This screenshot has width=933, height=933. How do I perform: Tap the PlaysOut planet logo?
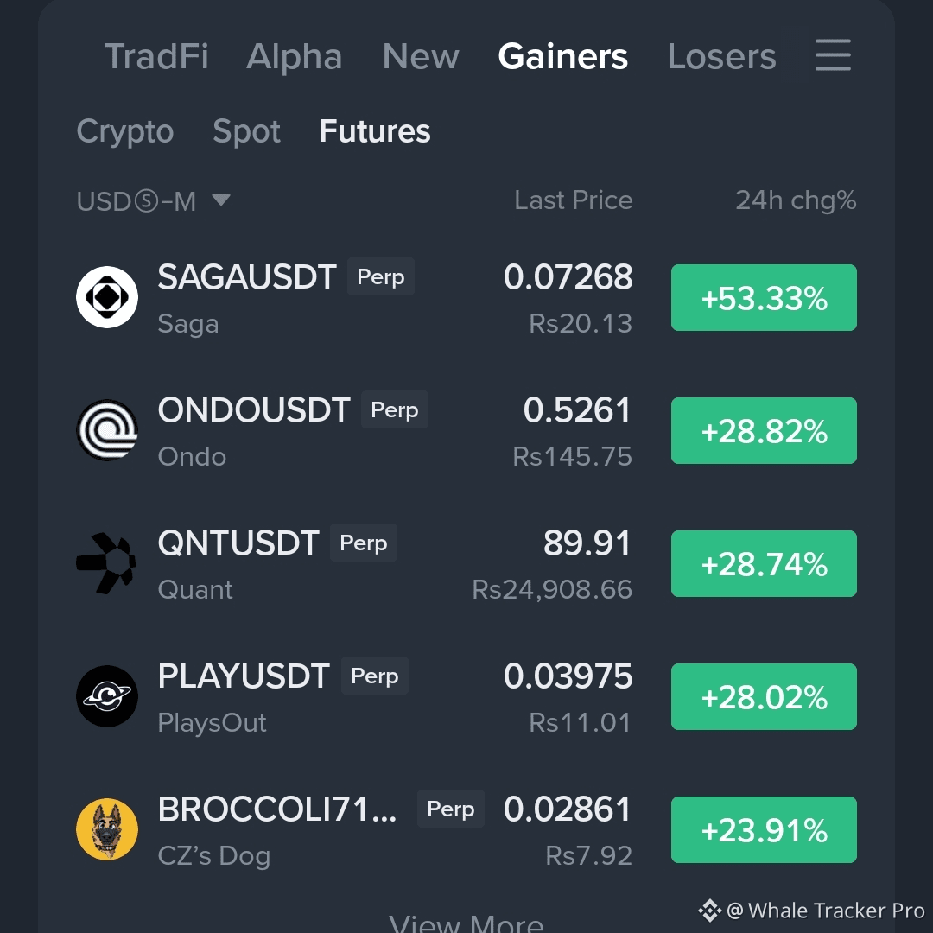pyautogui.click(x=107, y=696)
